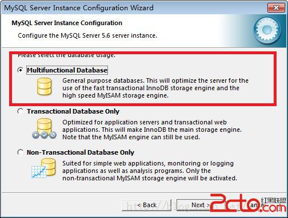
Task: Select the Multifunctional Database radio button
Action: pos(21,70)
